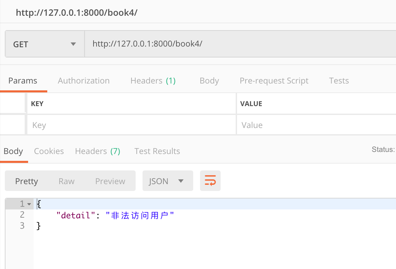
Task: Select the Pretty view button
Action: point(26,181)
